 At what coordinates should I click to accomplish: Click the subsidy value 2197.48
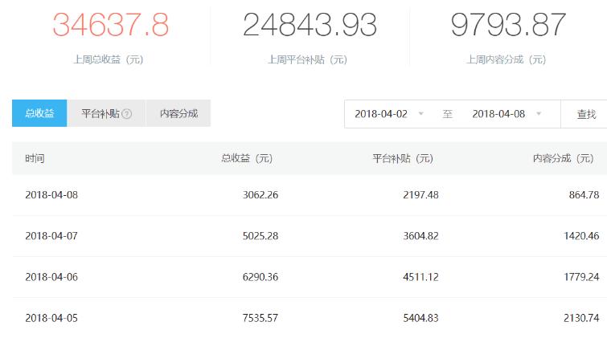point(420,195)
